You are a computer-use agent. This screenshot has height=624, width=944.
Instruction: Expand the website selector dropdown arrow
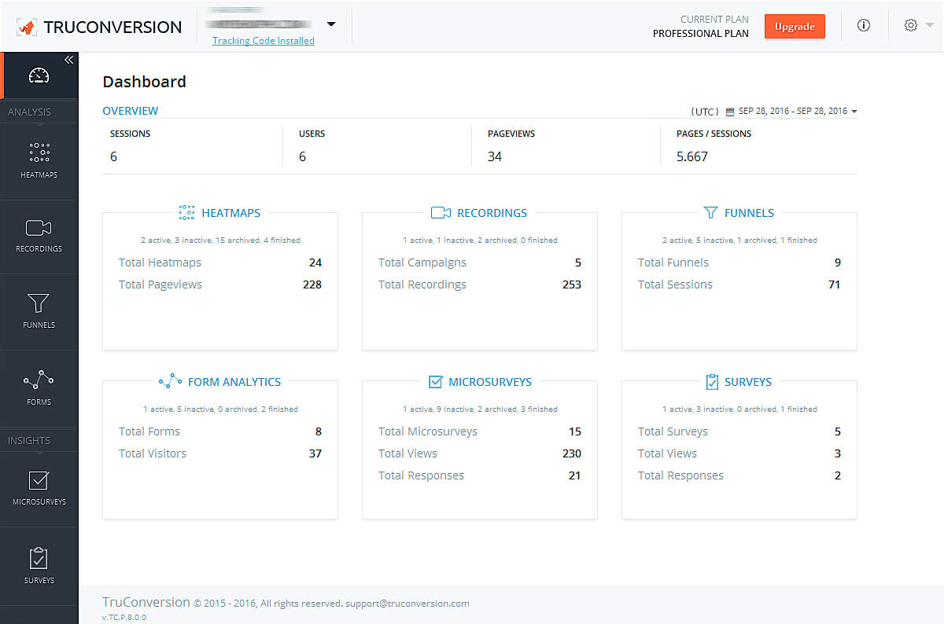331,24
